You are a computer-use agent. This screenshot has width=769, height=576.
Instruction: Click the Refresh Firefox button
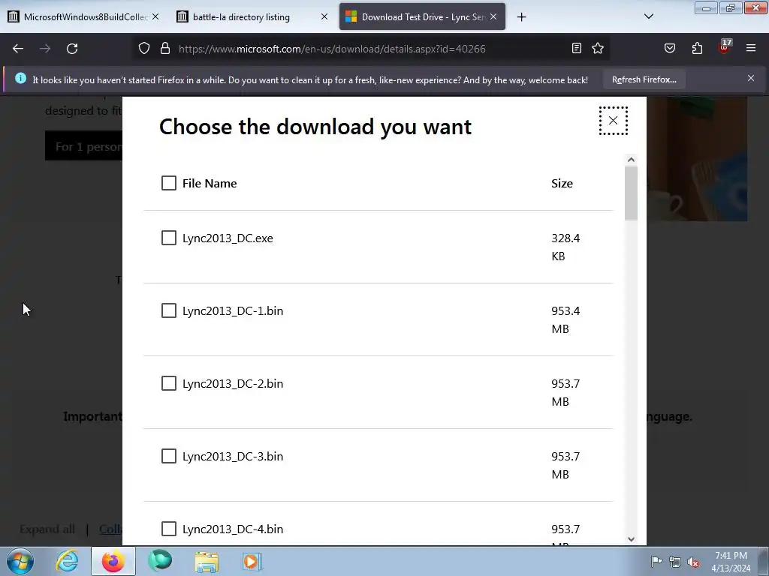coord(644,79)
